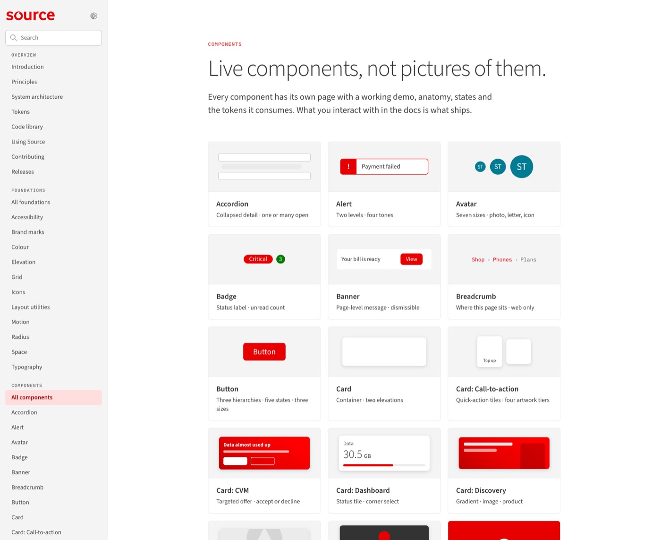Open Typography in sidebar
The image size is (661, 540).
click(x=26, y=367)
